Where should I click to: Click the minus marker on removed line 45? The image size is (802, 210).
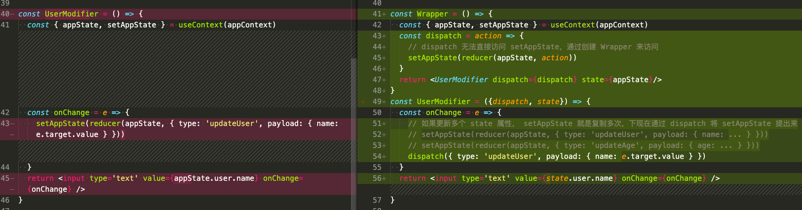pos(12,178)
